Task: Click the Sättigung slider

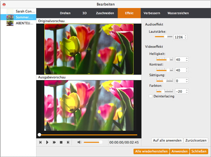Action: pyautogui.click(x=165, y=81)
